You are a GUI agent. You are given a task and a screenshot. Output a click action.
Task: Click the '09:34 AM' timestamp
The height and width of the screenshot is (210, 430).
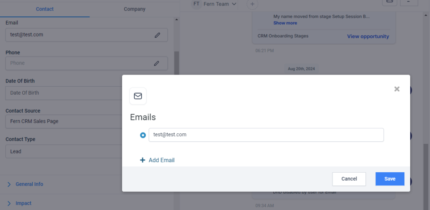265,205
